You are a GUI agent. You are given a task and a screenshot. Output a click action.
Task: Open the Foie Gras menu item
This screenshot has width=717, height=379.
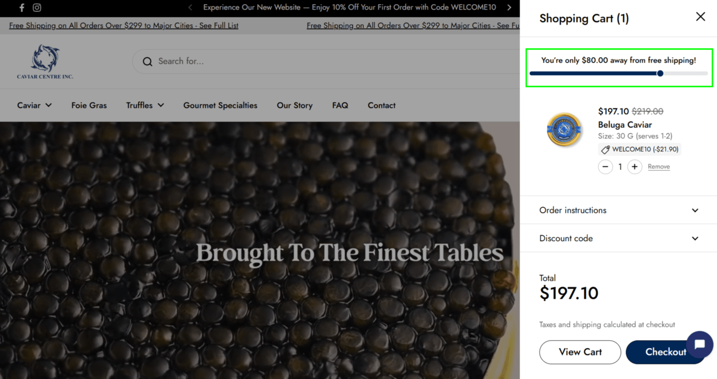click(89, 105)
